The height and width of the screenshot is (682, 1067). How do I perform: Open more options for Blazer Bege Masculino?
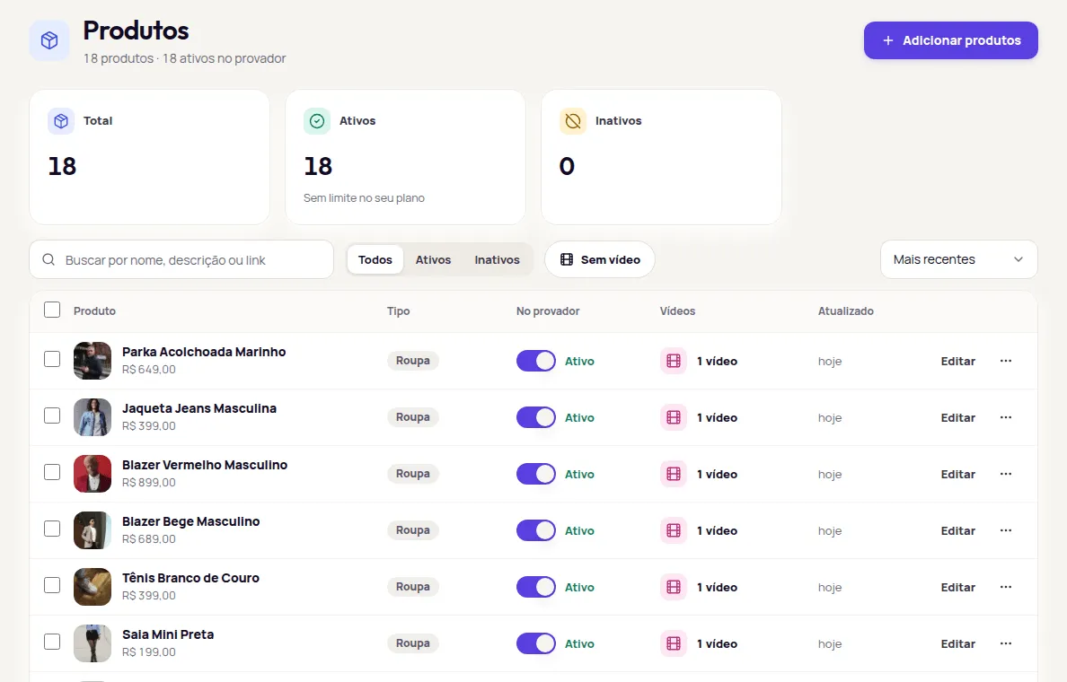pyautogui.click(x=1006, y=530)
